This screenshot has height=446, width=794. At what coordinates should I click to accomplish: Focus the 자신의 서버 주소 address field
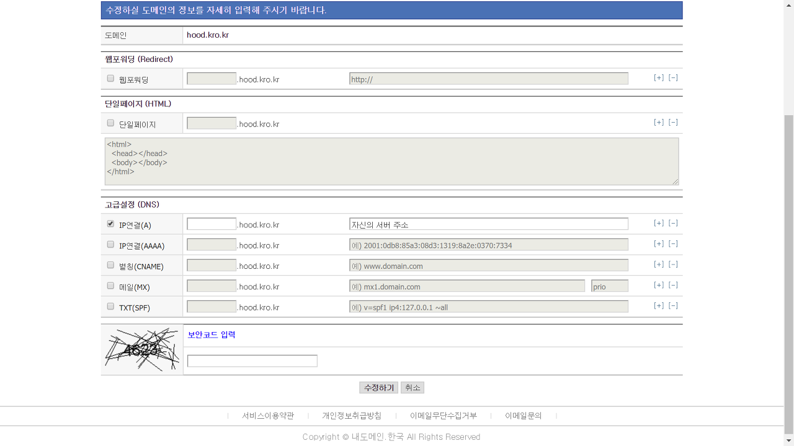click(x=489, y=224)
